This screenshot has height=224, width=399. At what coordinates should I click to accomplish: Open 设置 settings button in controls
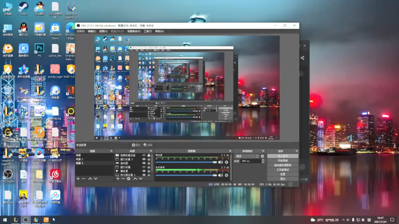pyautogui.click(x=282, y=174)
